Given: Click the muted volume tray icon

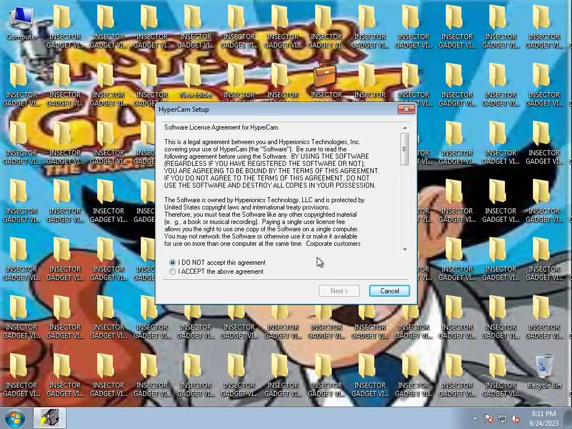Looking at the screenshot, I should (x=516, y=419).
